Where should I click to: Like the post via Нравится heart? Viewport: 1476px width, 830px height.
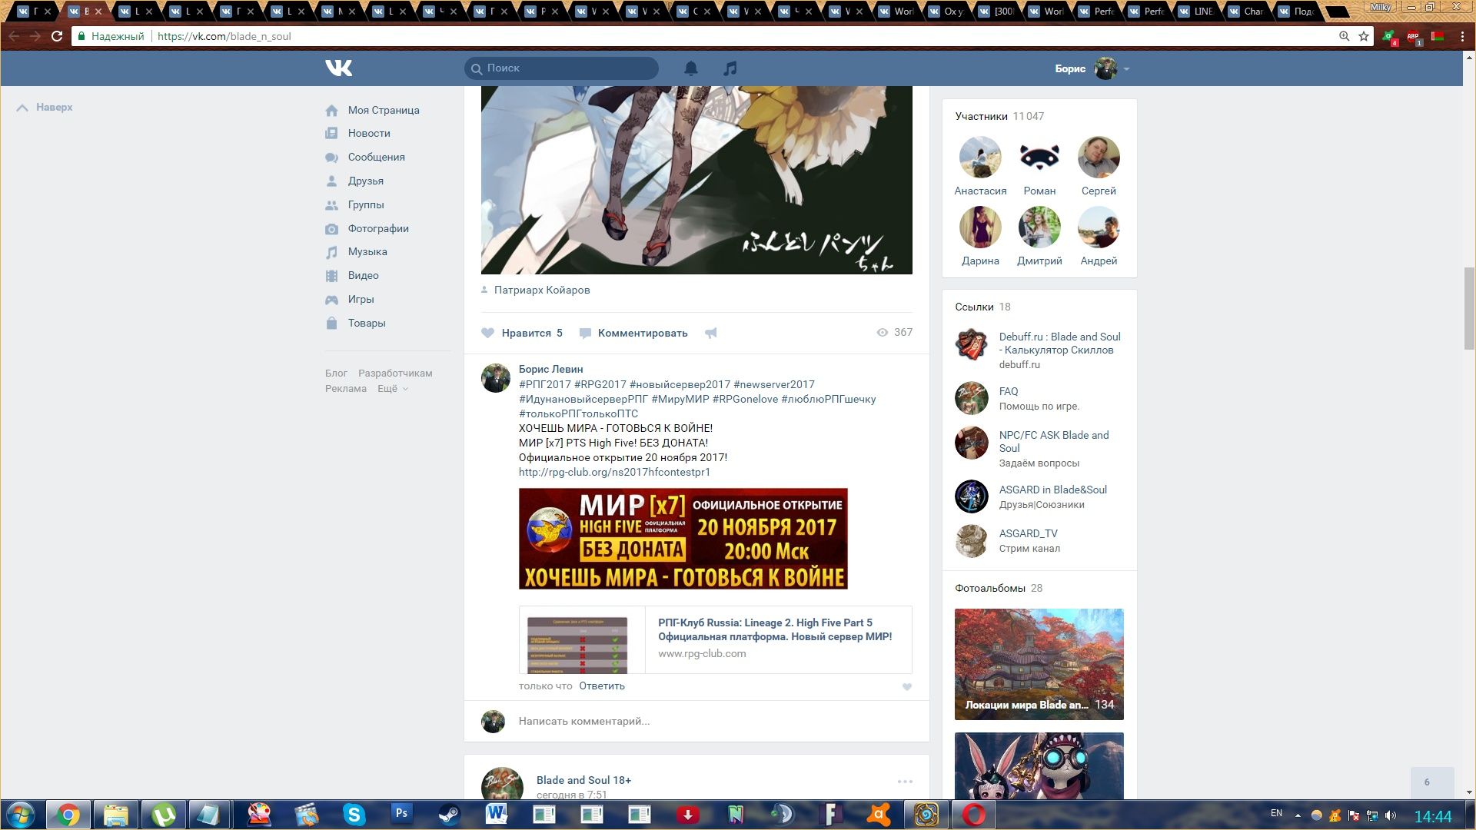pyautogui.click(x=488, y=333)
